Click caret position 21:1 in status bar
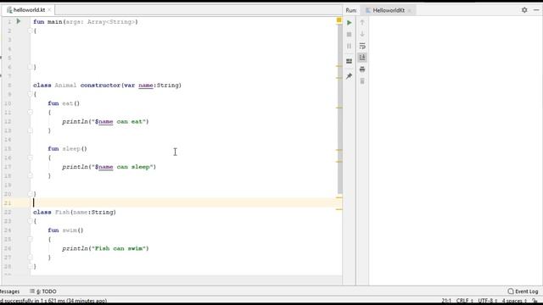 pos(446,301)
